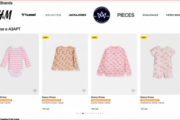The image size is (180, 120).
Task: Go to the active fourth carousel dot
Action: (x=83, y=113)
